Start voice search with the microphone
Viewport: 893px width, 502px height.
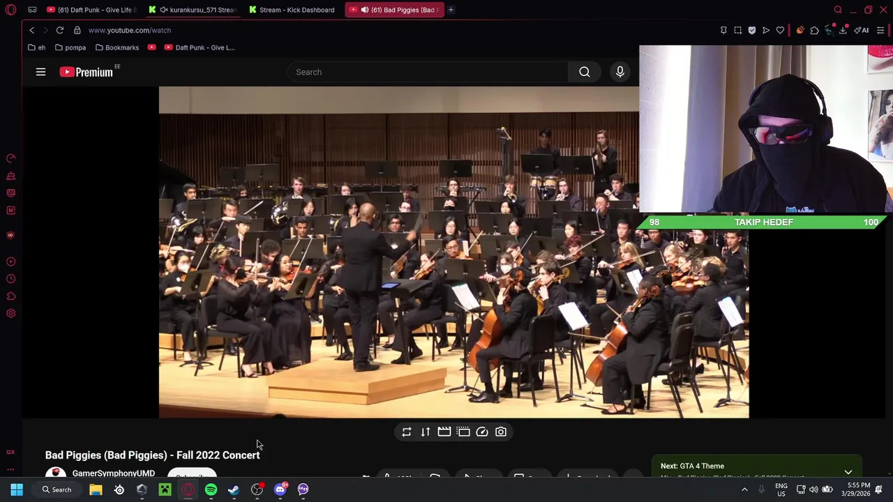pos(620,72)
